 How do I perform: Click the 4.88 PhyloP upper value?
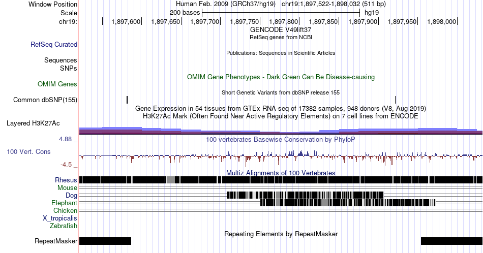pyautogui.click(x=65, y=139)
